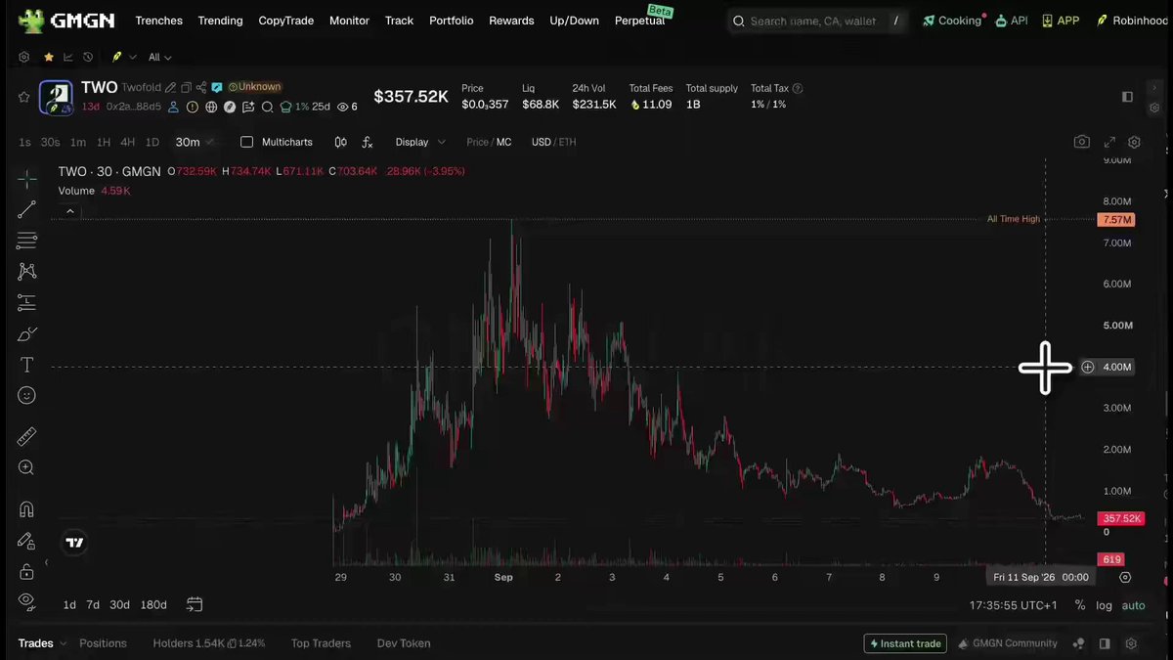Open the Monitor menu
Image resolution: width=1173 pixels, height=660 pixels.
click(349, 21)
